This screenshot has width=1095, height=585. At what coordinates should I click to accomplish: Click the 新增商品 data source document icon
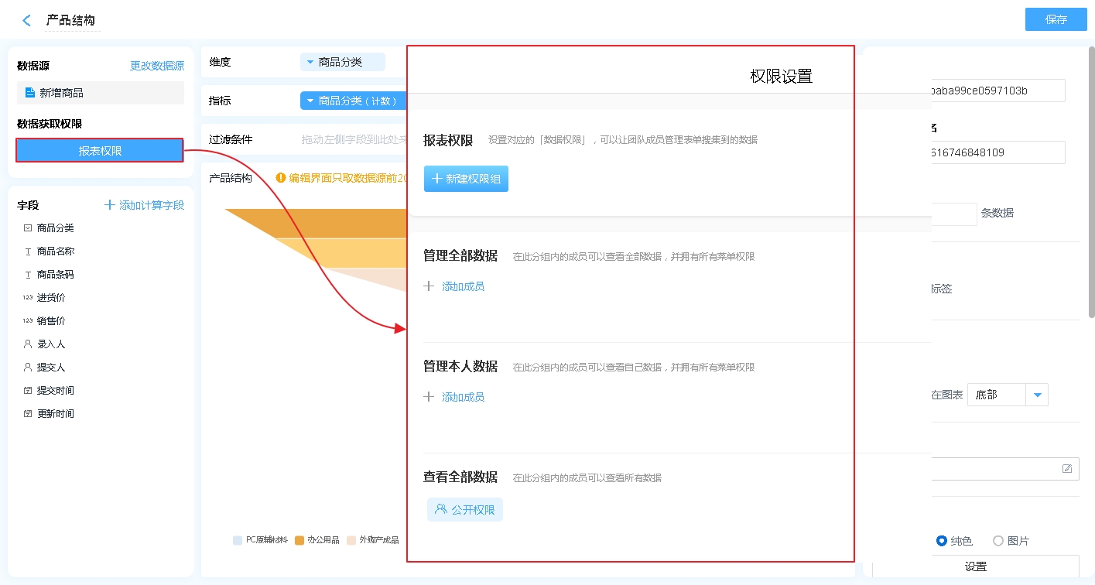[30, 93]
